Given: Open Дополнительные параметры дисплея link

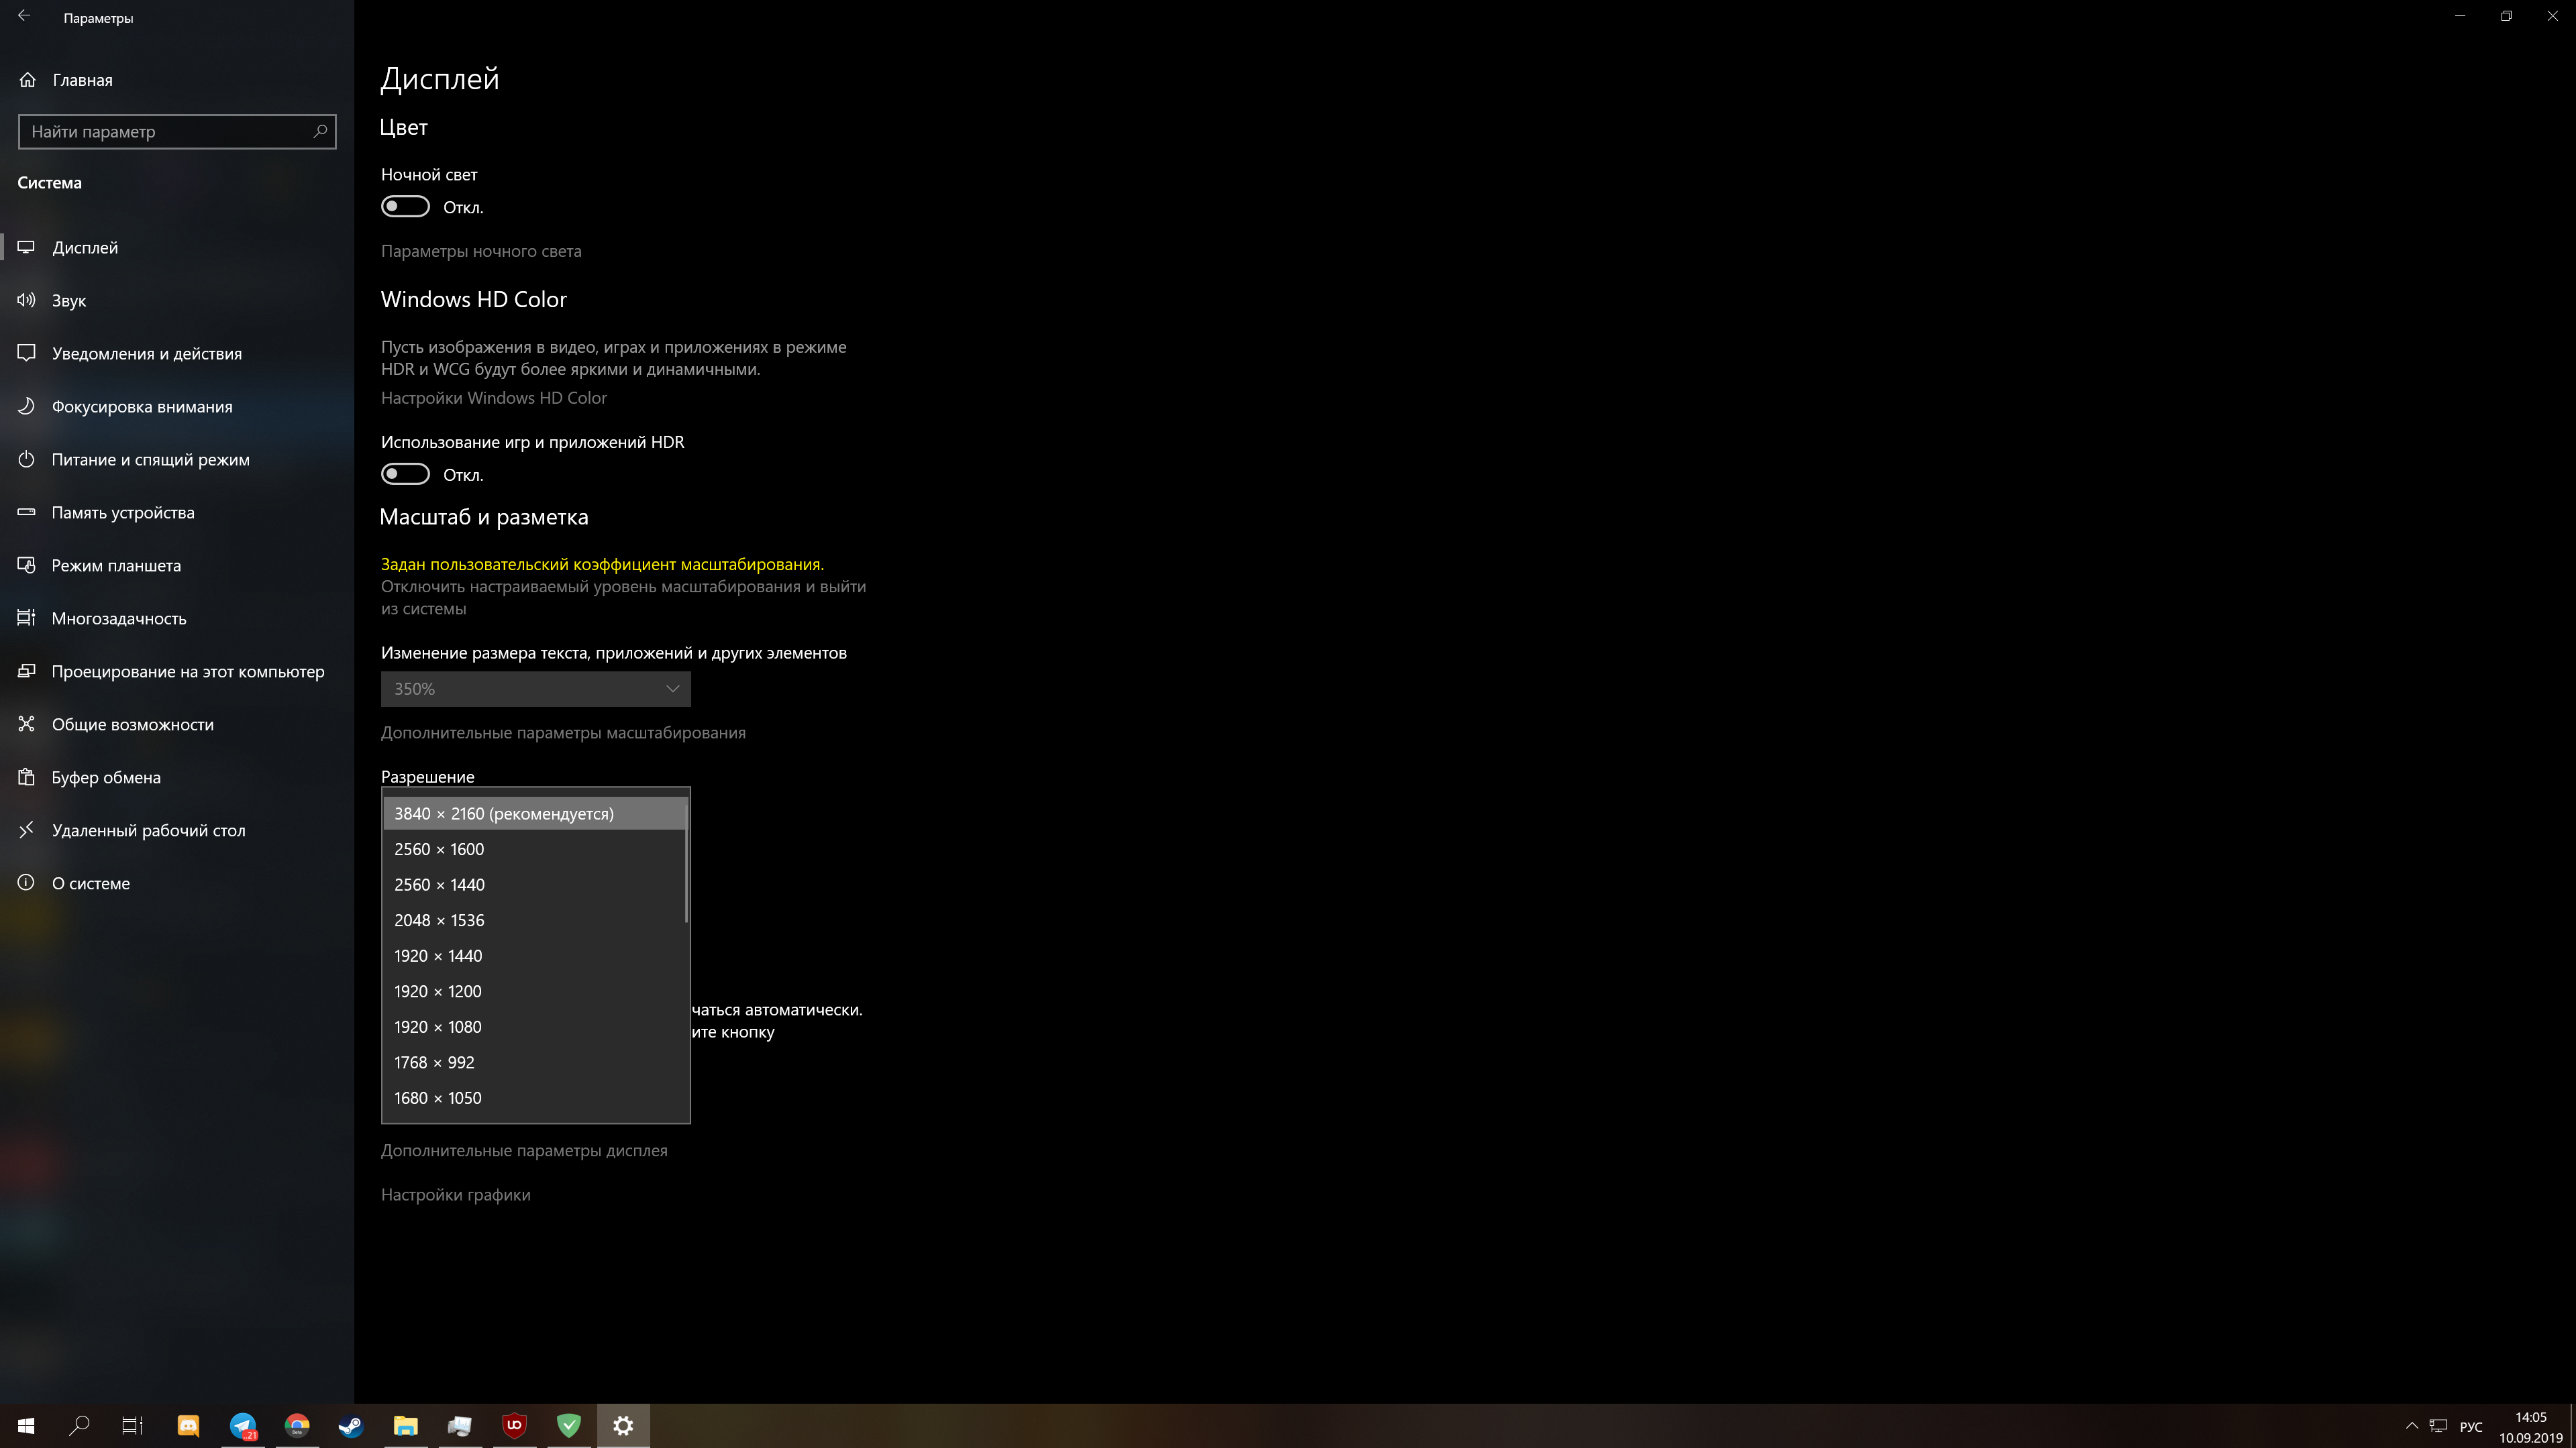Looking at the screenshot, I should [x=524, y=1150].
